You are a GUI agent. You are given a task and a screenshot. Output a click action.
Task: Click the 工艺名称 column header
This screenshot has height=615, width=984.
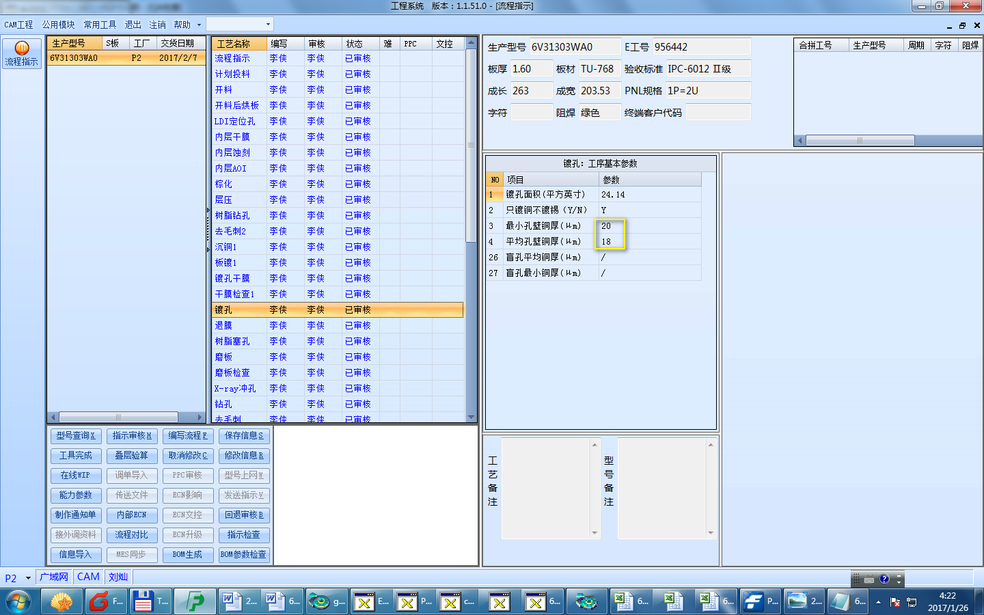point(239,44)
